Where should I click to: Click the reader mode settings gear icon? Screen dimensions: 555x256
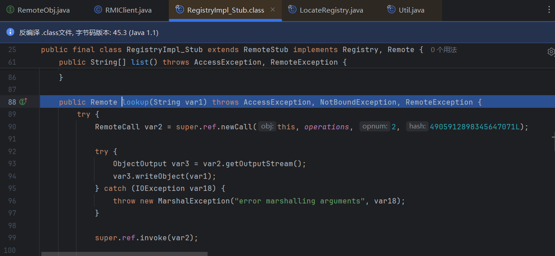pyautogui.click(x=551, y=52)
